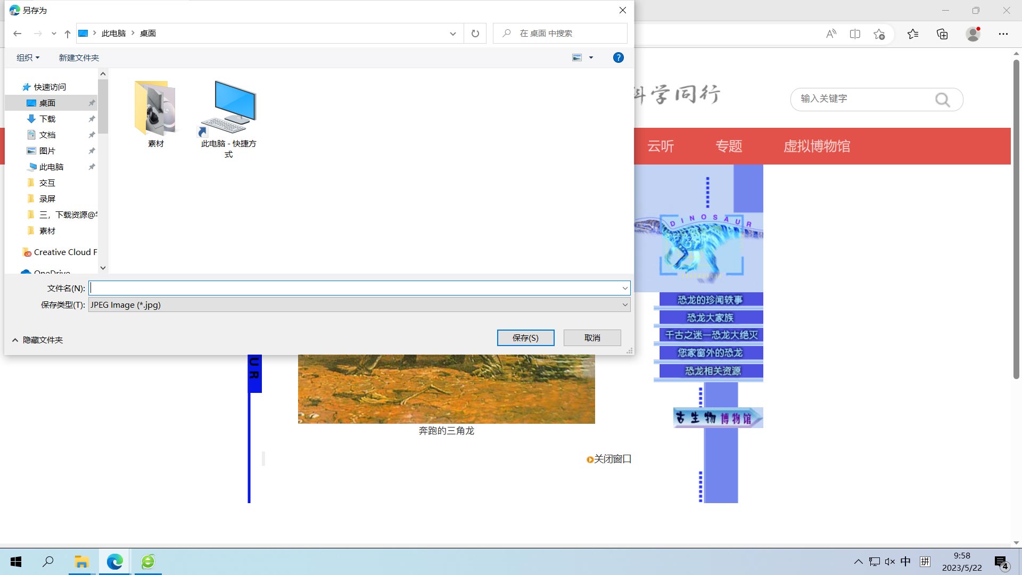Click 新建文件夹 in the toolbar
The height and width of the screenshot is (575, 1022).
[x=79, y=57]
